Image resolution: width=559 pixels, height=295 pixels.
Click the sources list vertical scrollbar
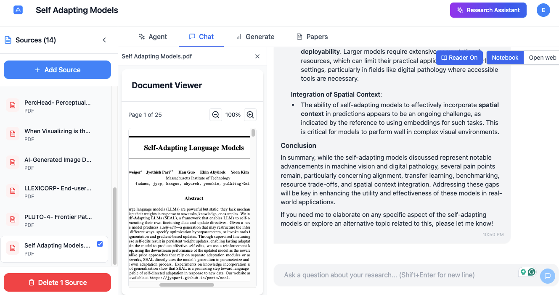pyautogui.click(x=115, y=226)
